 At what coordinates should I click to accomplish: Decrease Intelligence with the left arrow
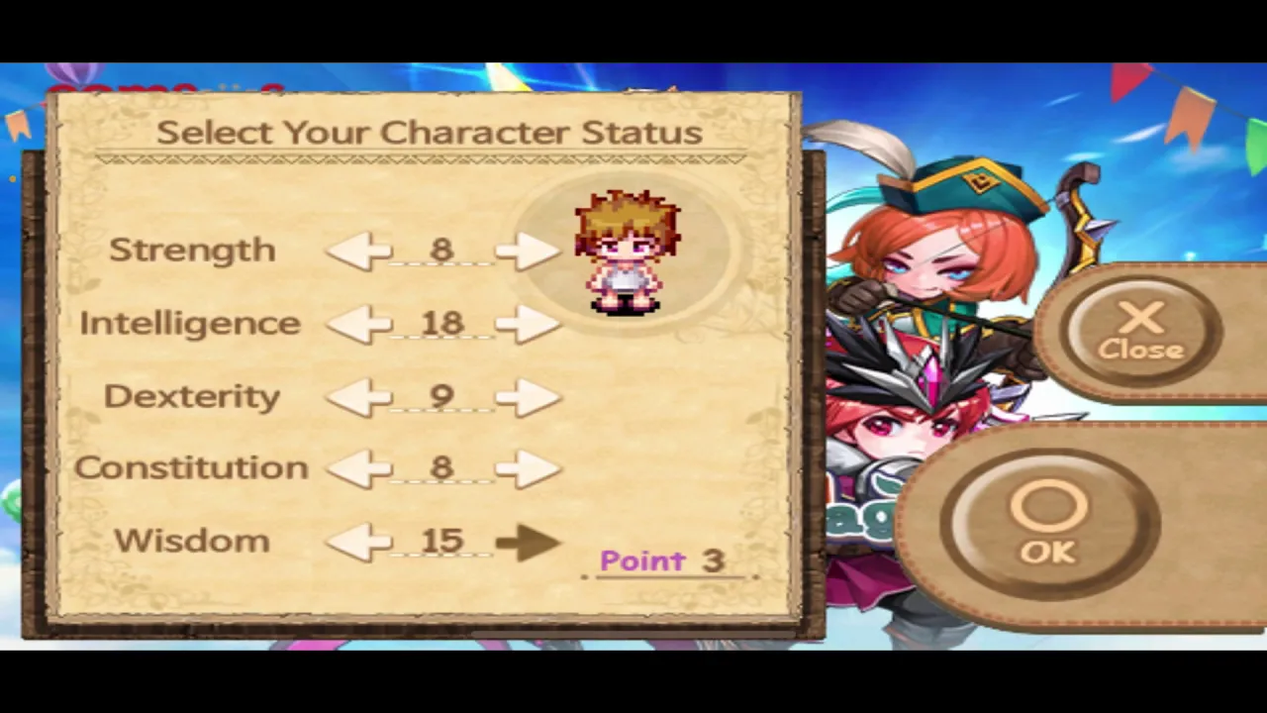point(358,324)
